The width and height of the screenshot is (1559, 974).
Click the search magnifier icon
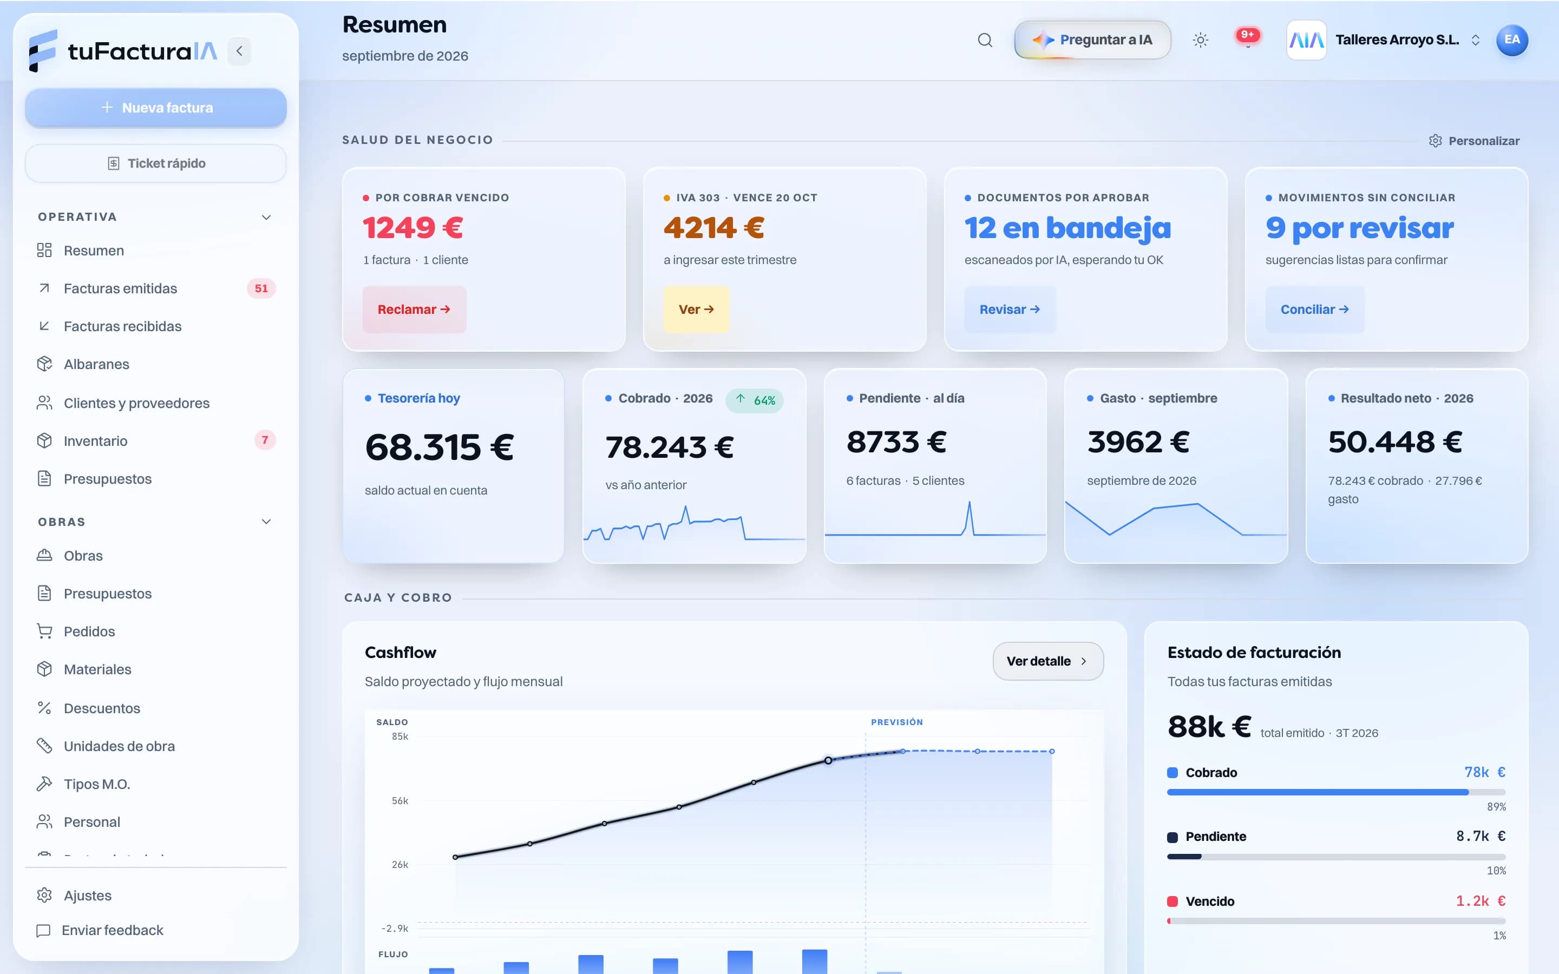click(x=984, y=40)
